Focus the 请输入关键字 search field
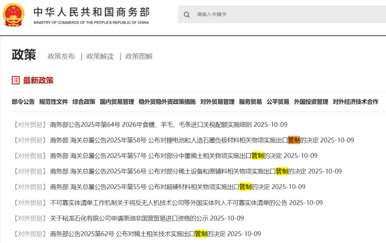Viewport: 386px width, 243px height. (282, 14)
